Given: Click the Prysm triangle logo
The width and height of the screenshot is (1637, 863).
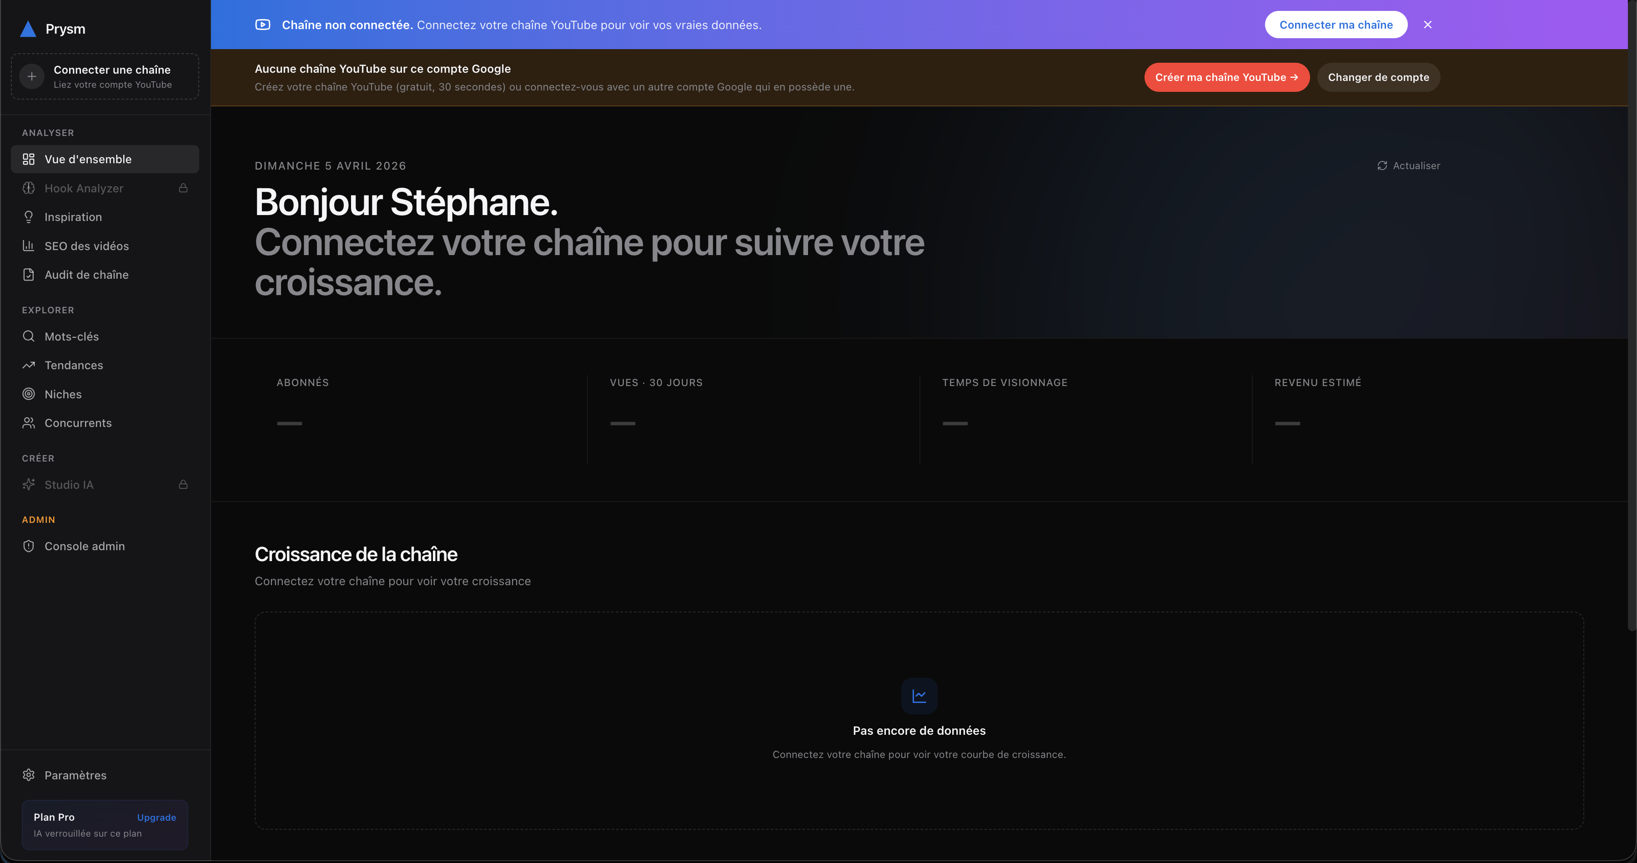Looking at the screenshot, I should tap(28, 29).
